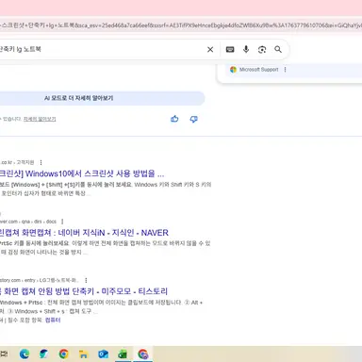The width and height of the screenshot is (362, 362).
Task: Switch to the active Chrome profile window on taskbar
Action: (143, 354)
